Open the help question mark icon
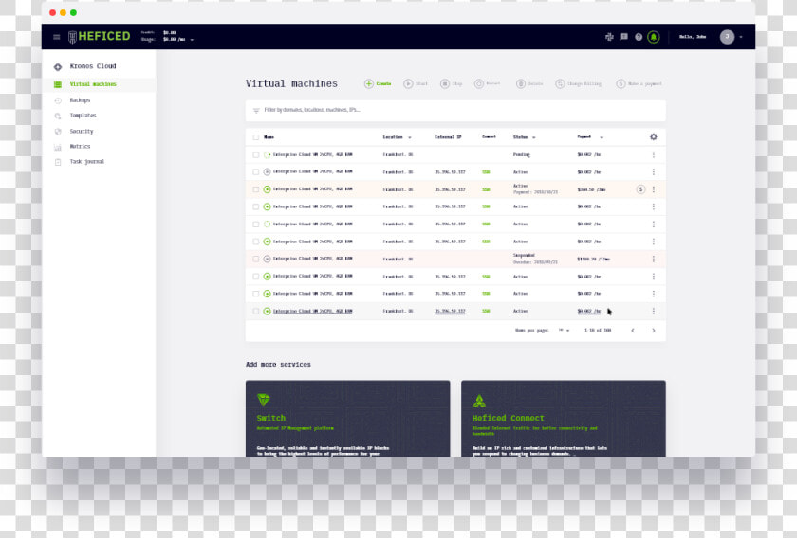 (x=639, y=37)
